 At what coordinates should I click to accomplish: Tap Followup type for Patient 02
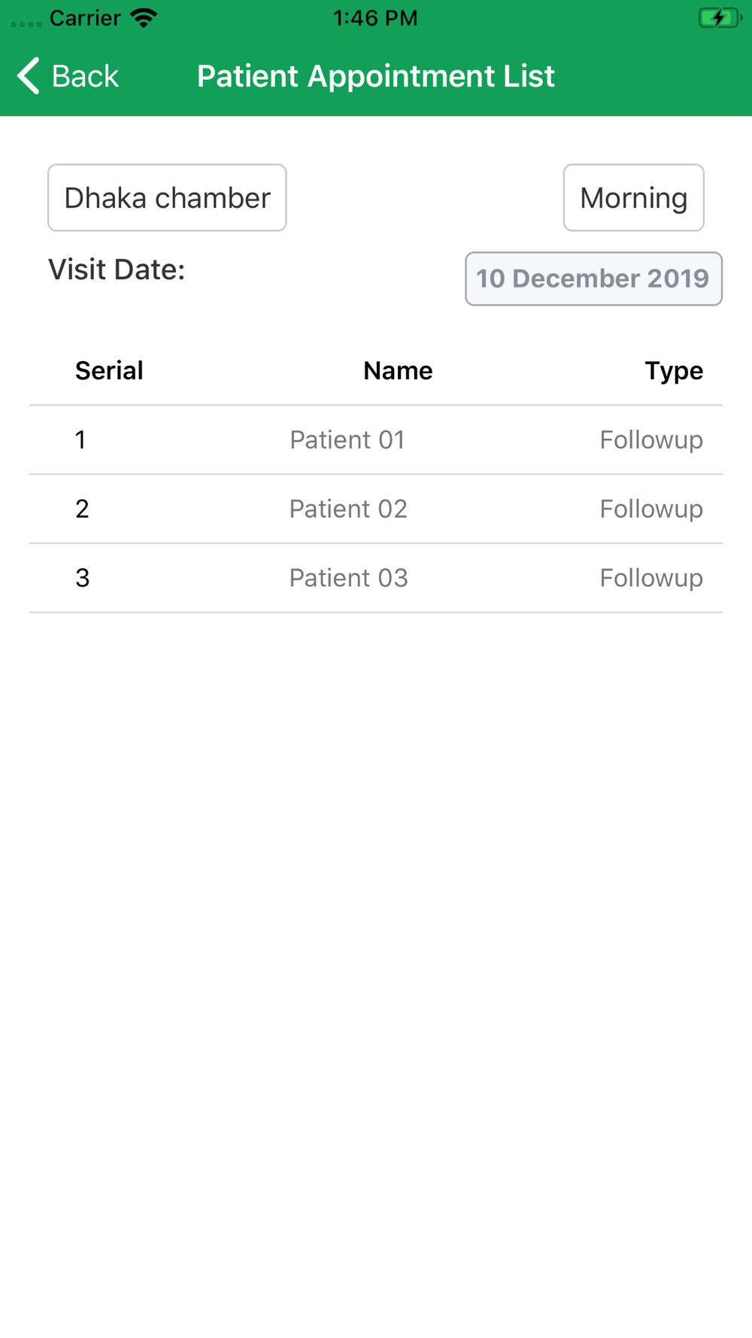click(651, 509)
